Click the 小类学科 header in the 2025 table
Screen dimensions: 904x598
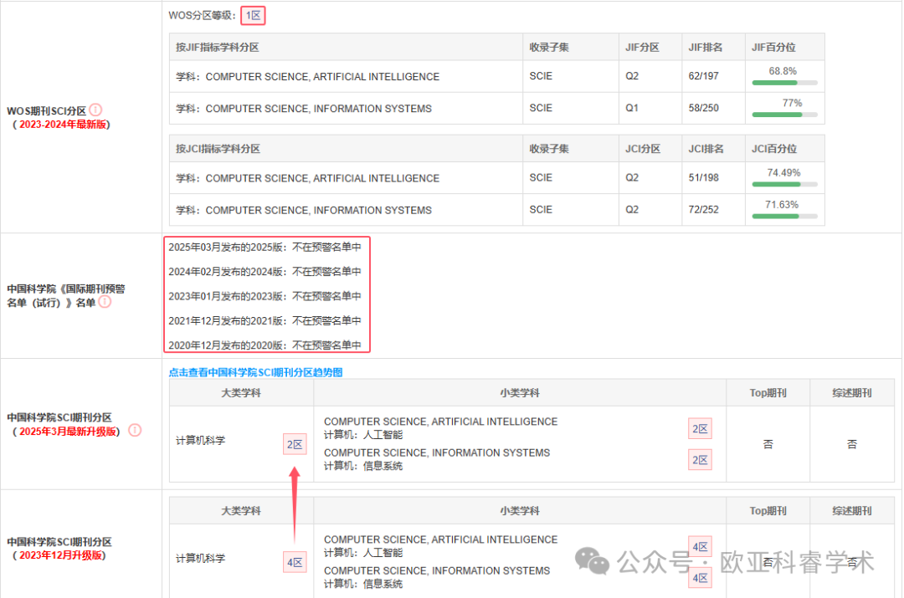[x=520, y=393]
